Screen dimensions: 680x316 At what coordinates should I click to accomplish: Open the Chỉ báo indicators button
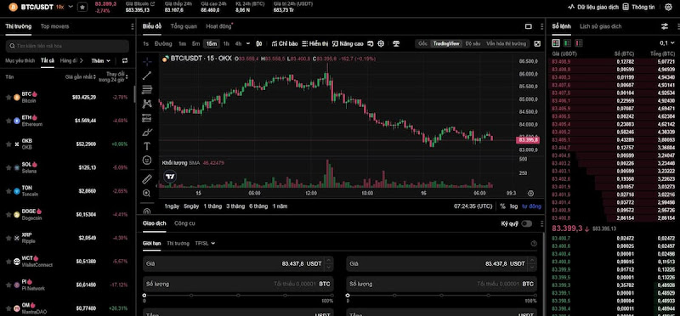coord(285,44)
